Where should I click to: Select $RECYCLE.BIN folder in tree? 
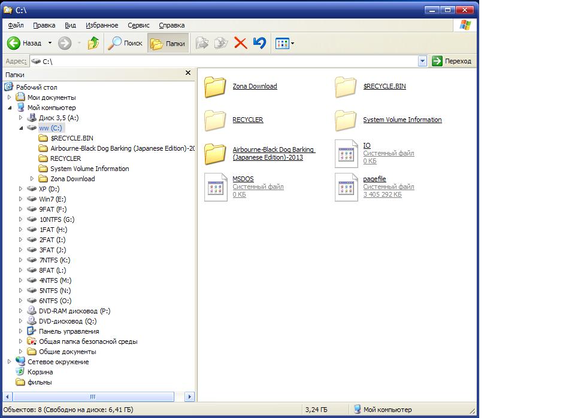click(x=72, y=138)
